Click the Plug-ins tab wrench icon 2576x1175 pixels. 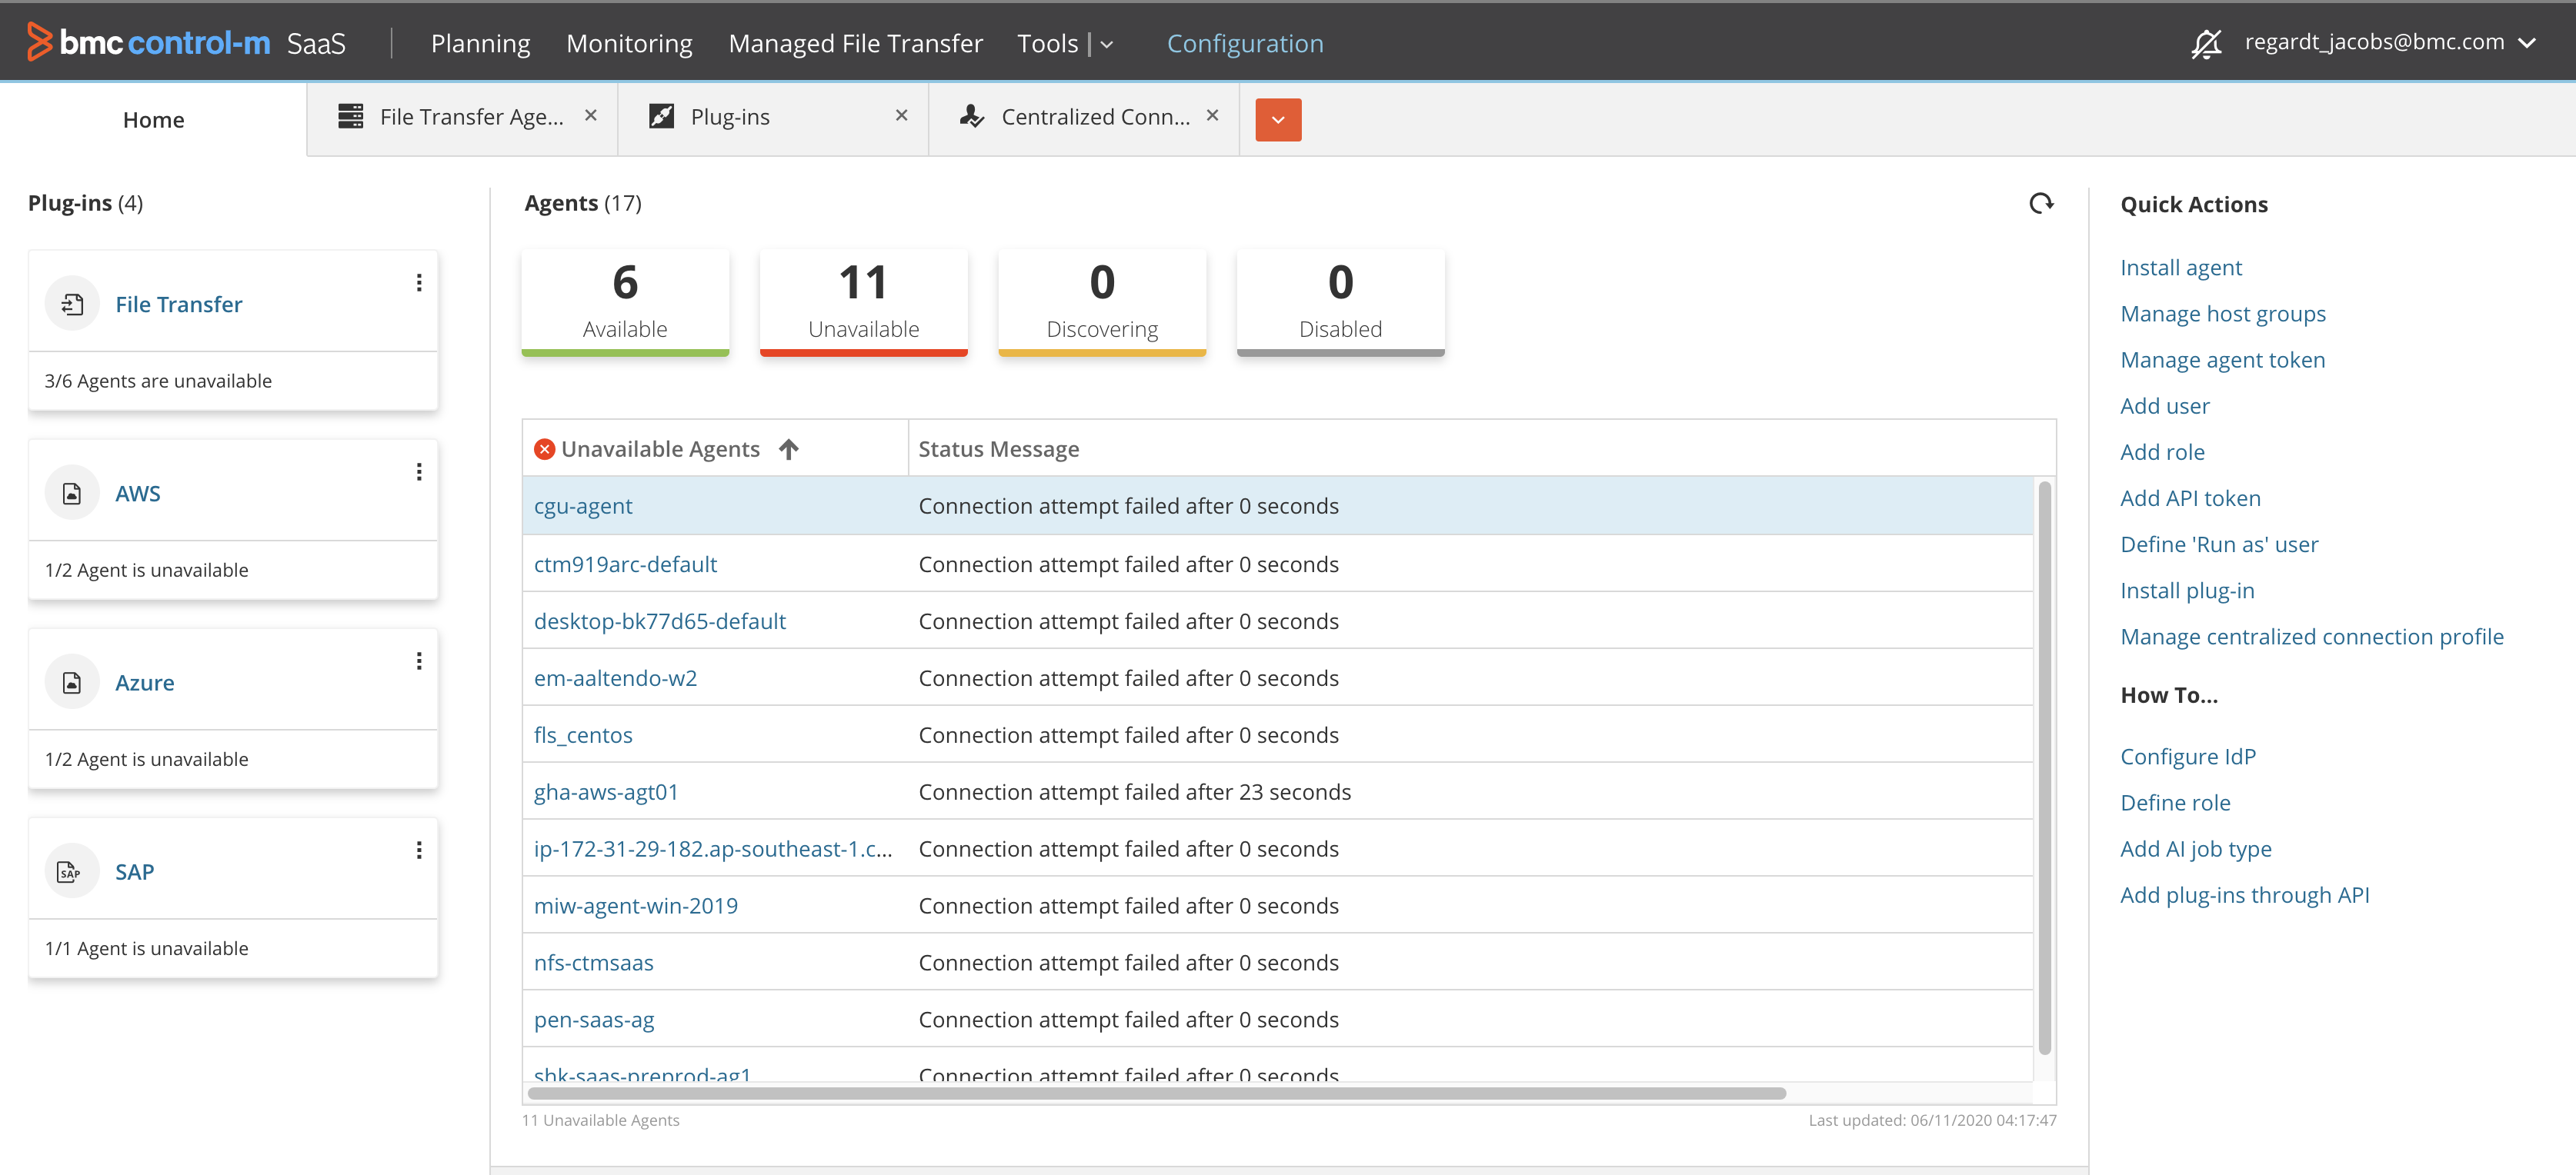pos(663,116)
